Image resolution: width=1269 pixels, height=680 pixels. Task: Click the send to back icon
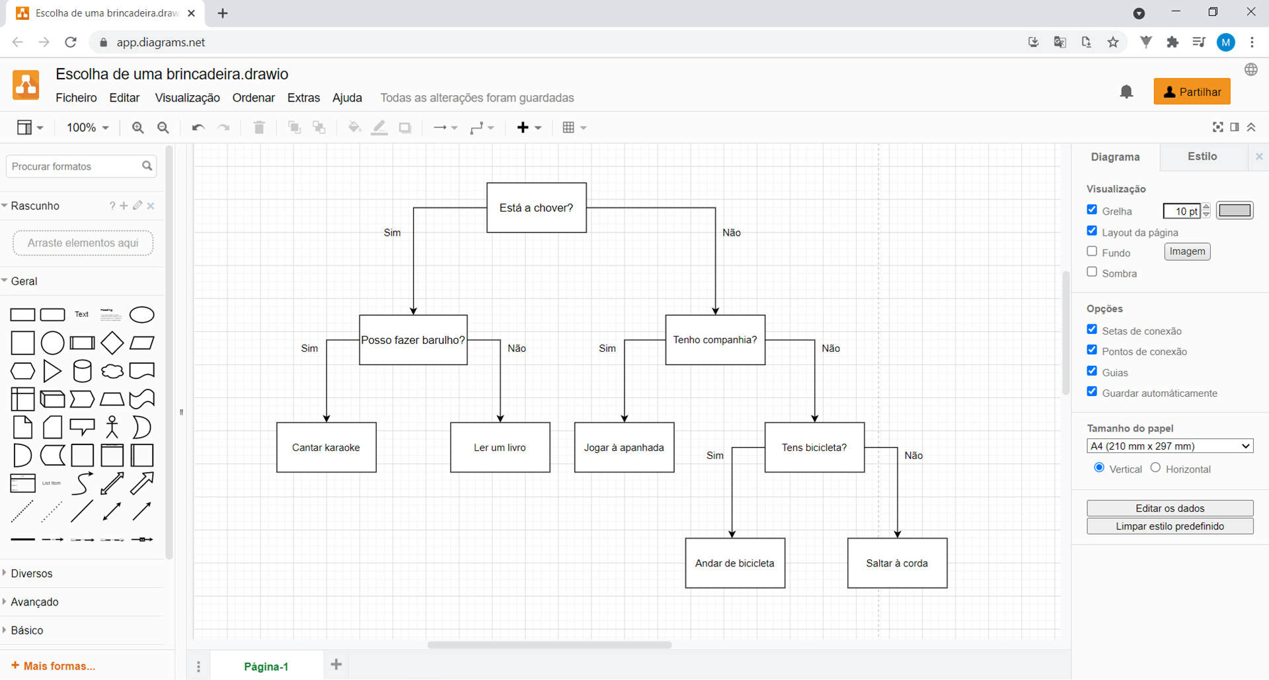tap(319, 127)
